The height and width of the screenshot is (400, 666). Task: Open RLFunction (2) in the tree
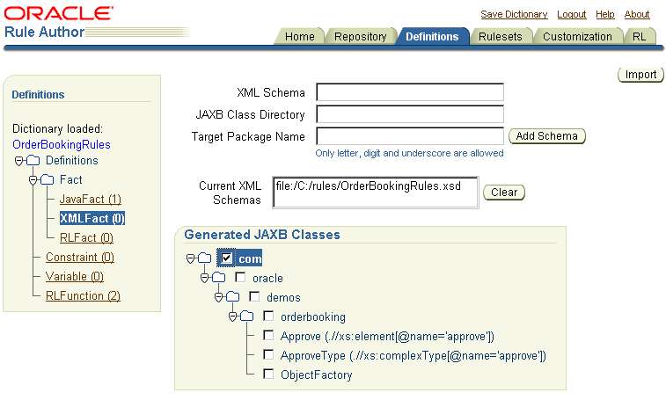[x=84, y=296]
